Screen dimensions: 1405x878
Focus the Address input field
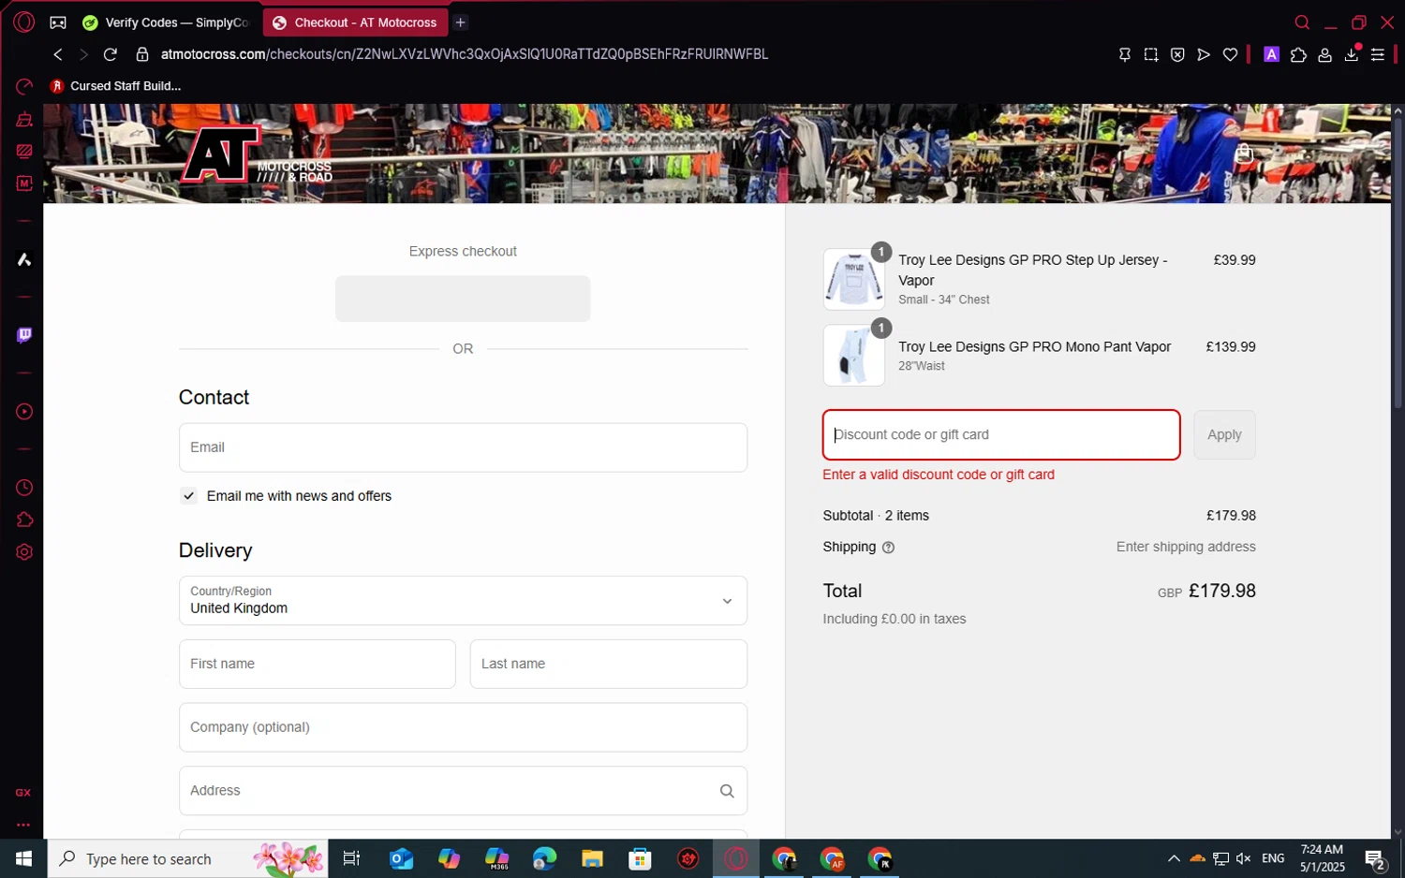coord(463,791)
